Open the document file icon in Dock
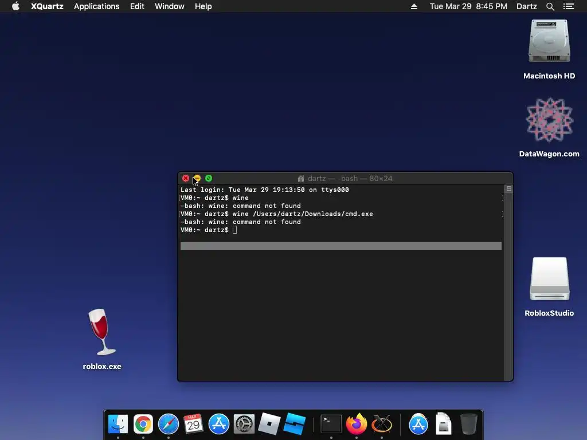Screen dimensions: 587x440 [443, 423]
